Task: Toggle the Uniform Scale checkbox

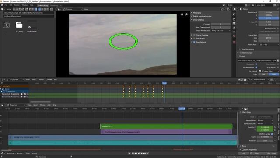Action: pyautogui.click(x=272, y=134)
